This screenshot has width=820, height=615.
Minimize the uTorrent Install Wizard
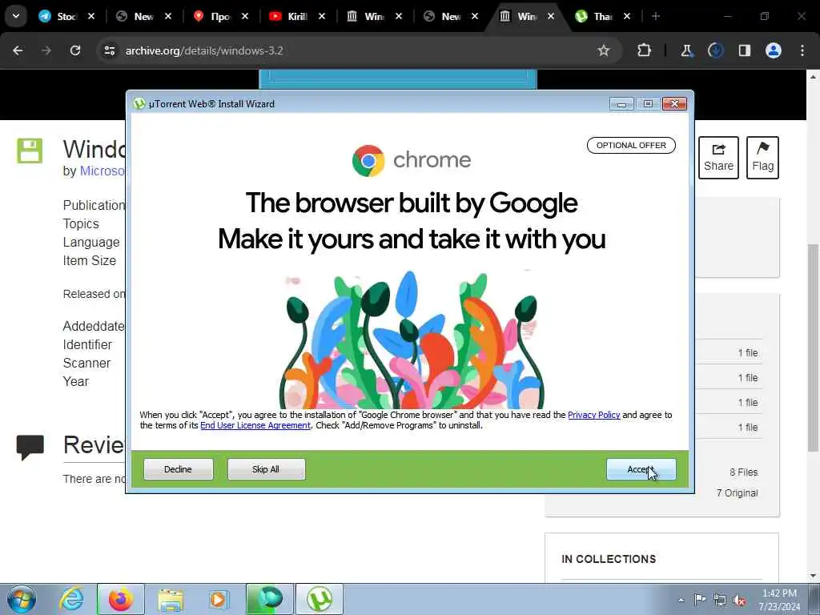(x=621, y=103)
